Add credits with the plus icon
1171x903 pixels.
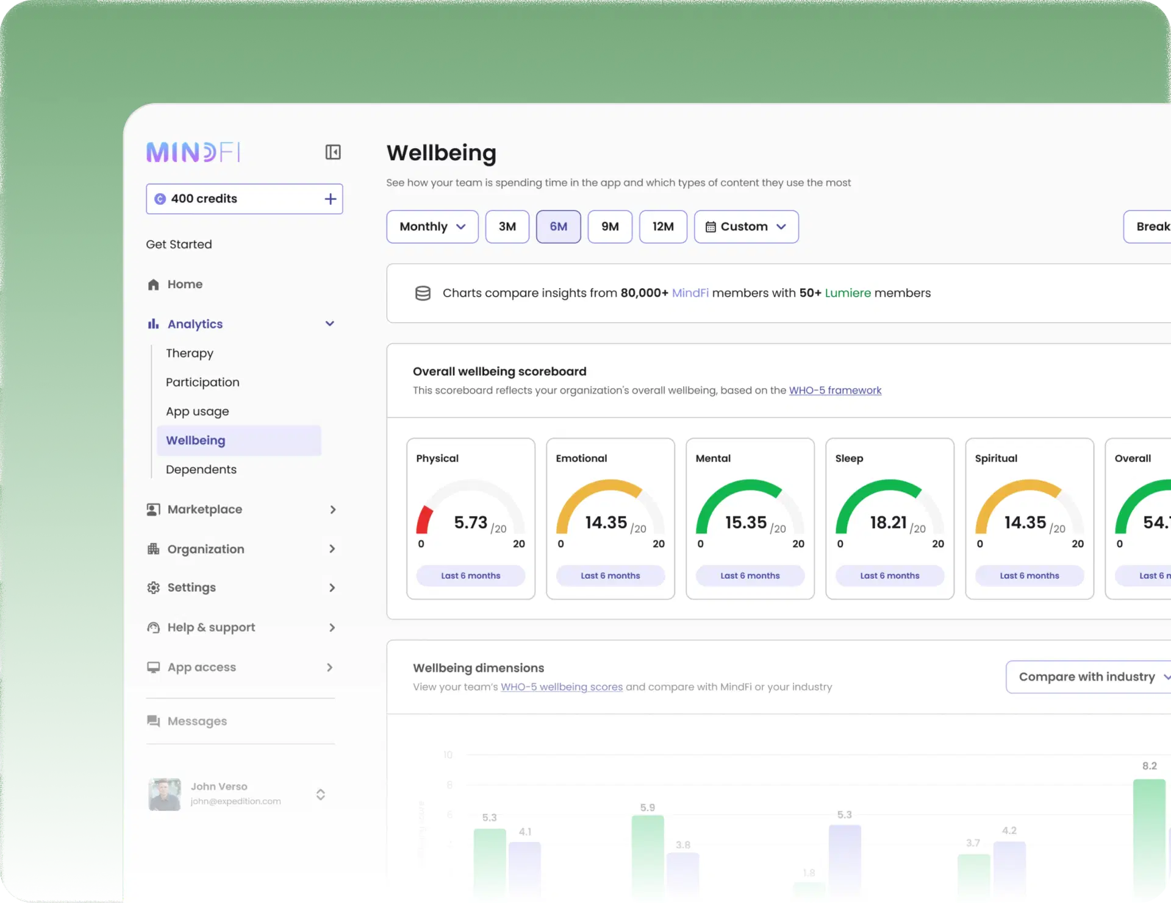[330, 199]
